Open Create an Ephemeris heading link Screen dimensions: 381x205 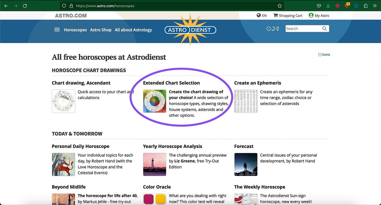tap(257, 83)
